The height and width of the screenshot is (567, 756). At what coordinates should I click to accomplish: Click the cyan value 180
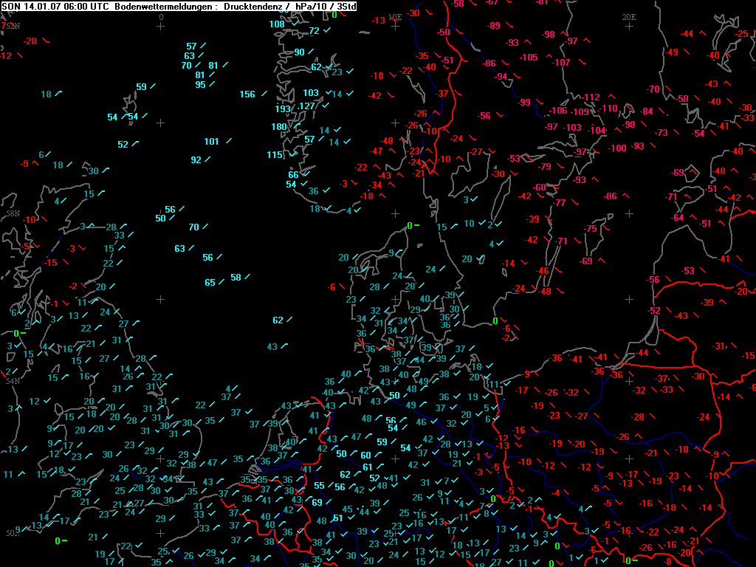pos(278,127)
